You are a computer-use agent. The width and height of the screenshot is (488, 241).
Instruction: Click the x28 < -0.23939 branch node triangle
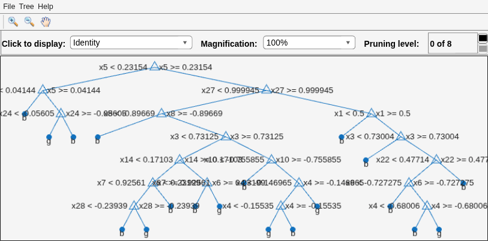(x=133, y=206)
